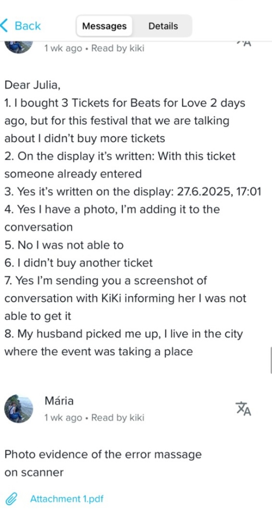Switch to the Messages tab
This screenshot has width=272, height=510.
(104, 26)
